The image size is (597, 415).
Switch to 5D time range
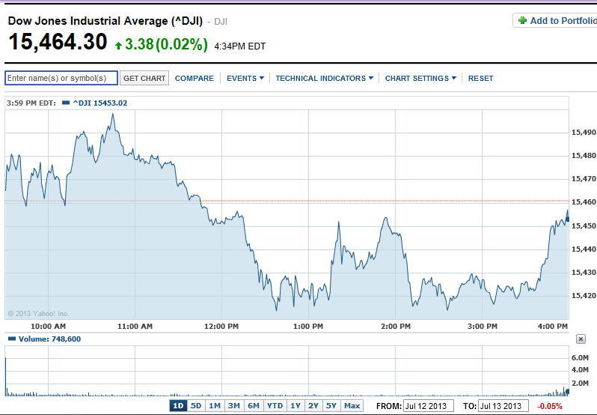tap(196, 406)
